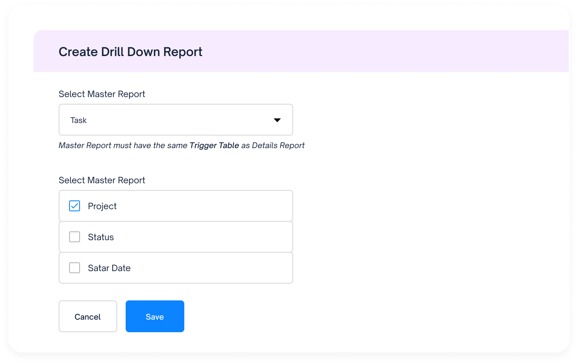Click the dropdown arrow in Task field
Screen dimensions: 578x364
pos(277,120)
